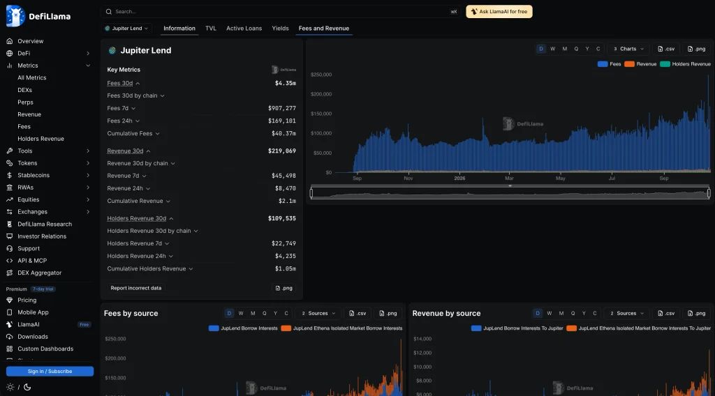Download main chart as .csv
The height and width of the screenshot is (396, 715).
[665, 49]
